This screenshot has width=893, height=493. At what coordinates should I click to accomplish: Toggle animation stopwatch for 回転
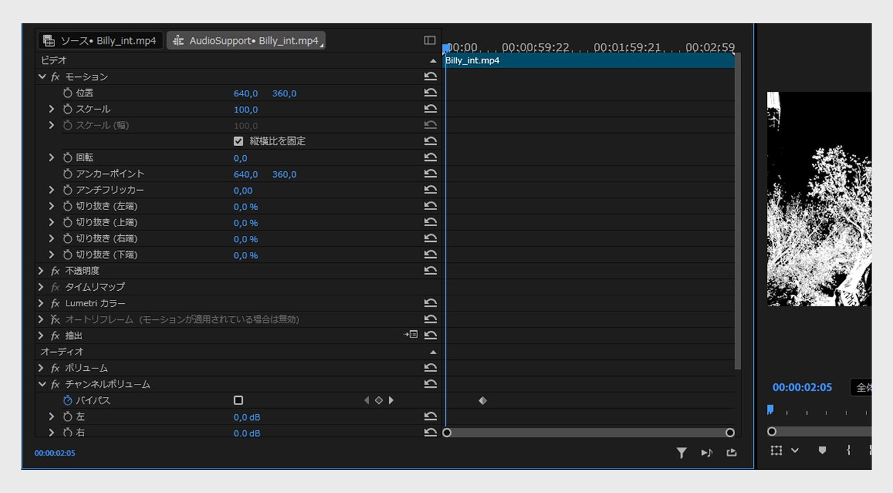[x=68, y=158]
